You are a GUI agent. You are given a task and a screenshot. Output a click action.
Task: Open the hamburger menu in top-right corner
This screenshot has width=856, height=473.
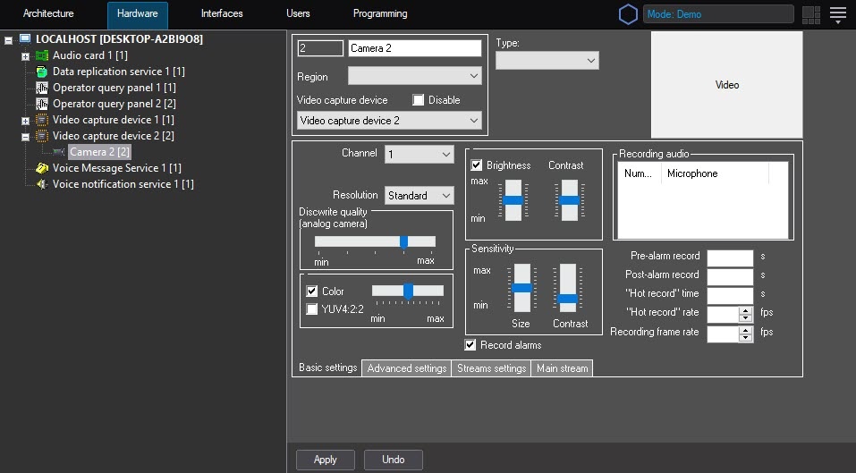[x=837, y=14]
